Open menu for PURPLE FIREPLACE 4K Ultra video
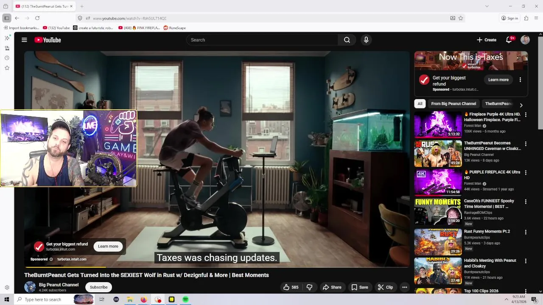543x305 pixels. [x=526, y=173]
